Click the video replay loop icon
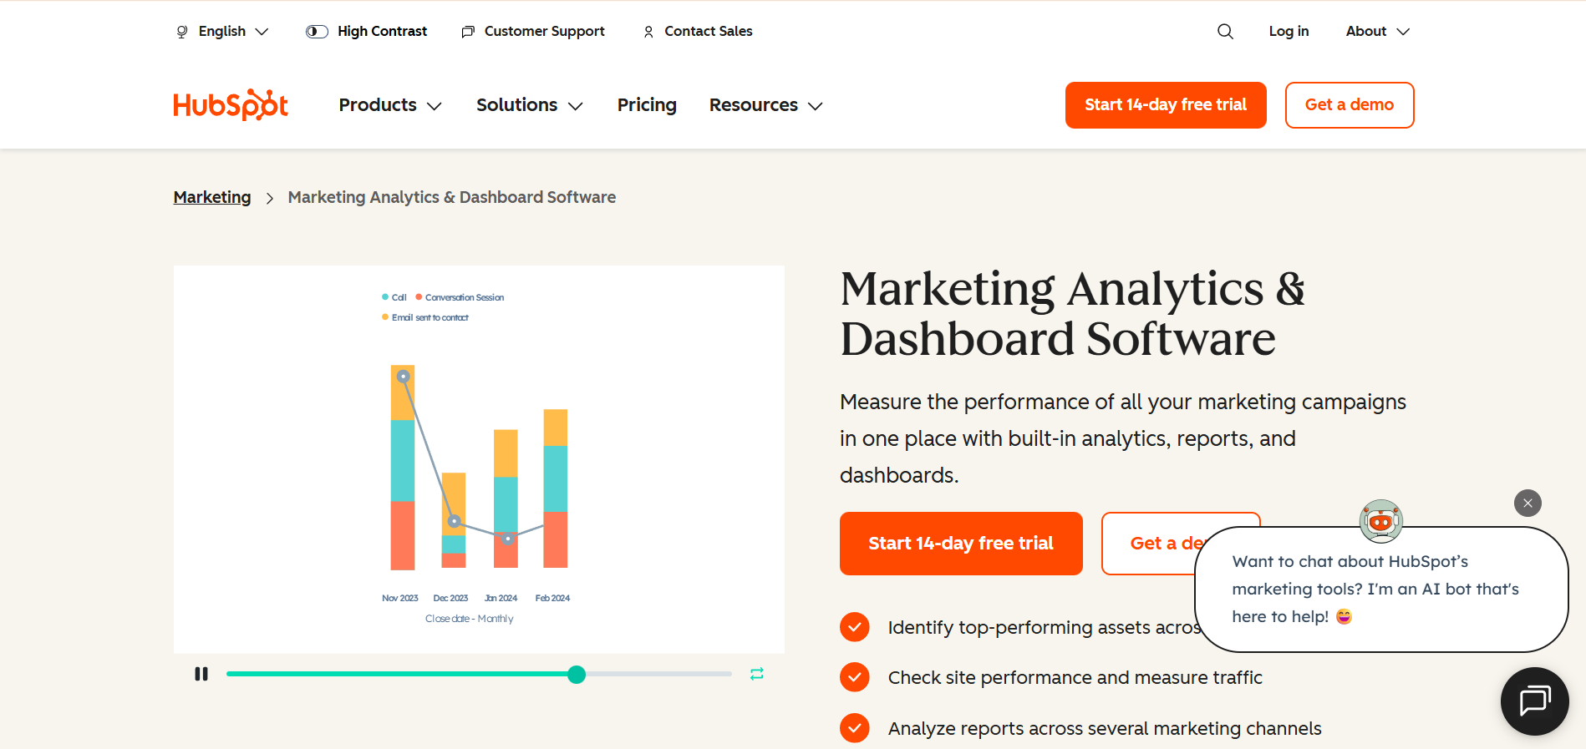The width and height of the screenshot is (1586, 749). click(x=756, y=674)
